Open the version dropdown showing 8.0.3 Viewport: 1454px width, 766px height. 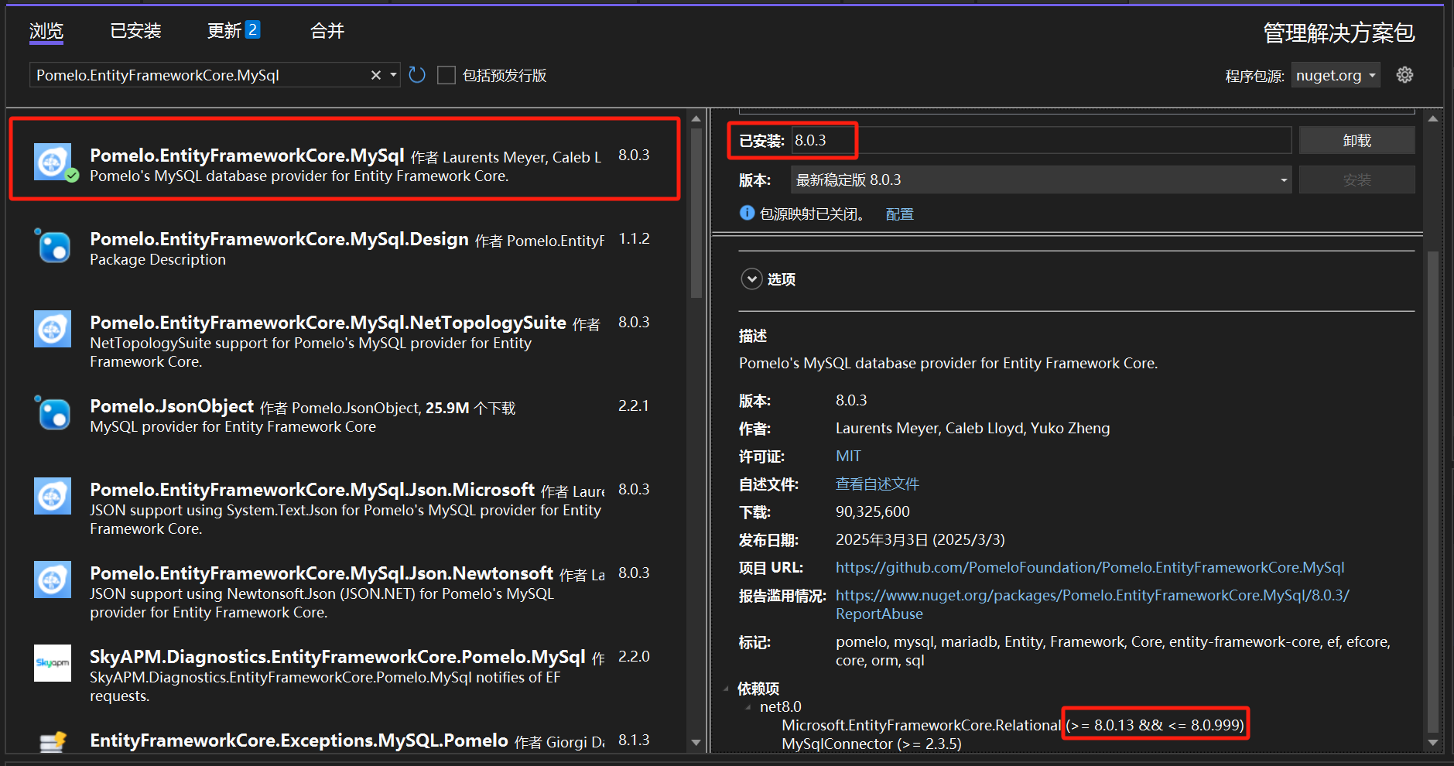click(x=1041, y=180)
